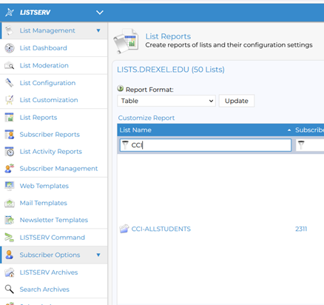Open the List Dashboard menu item
The image size is (324, 305).
44,48
